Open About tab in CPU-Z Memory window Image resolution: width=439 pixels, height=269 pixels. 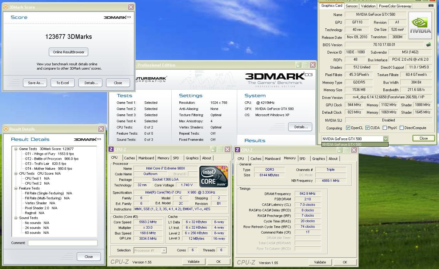click(x=333, y=159)
